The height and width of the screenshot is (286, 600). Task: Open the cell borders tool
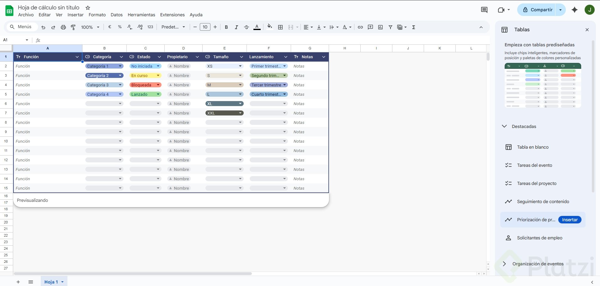point(280,27)
